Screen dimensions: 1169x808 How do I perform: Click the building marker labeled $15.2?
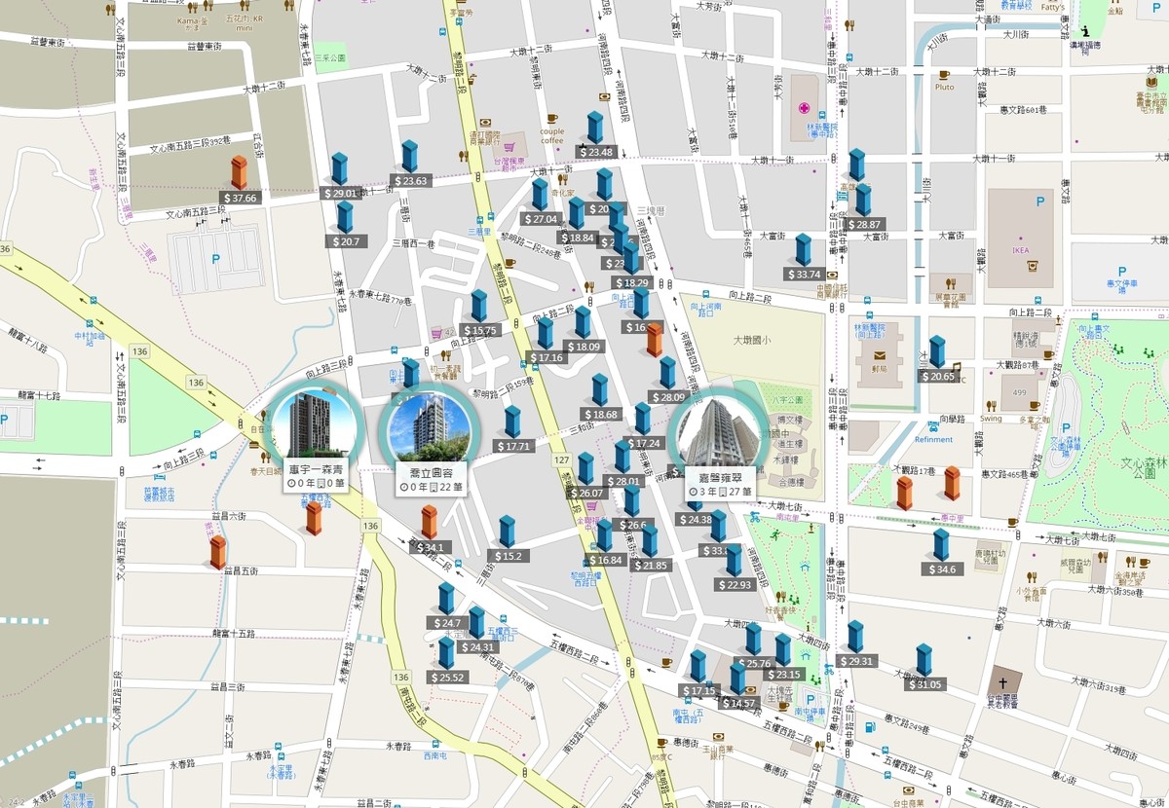[507, 533]
